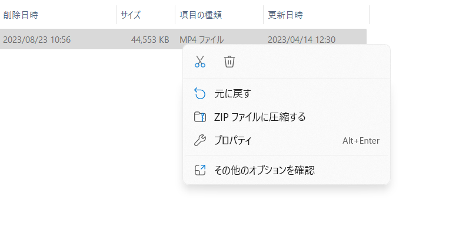Viewport: 459px width, 244px height.
Task: Click the curved arrow restore icon
Action: (200, 93)
